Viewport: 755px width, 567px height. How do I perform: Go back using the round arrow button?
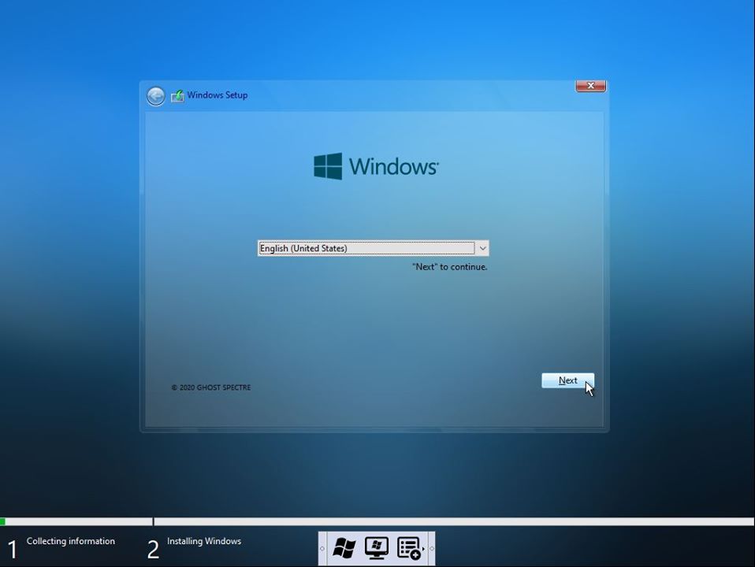[x=155, y=96]
